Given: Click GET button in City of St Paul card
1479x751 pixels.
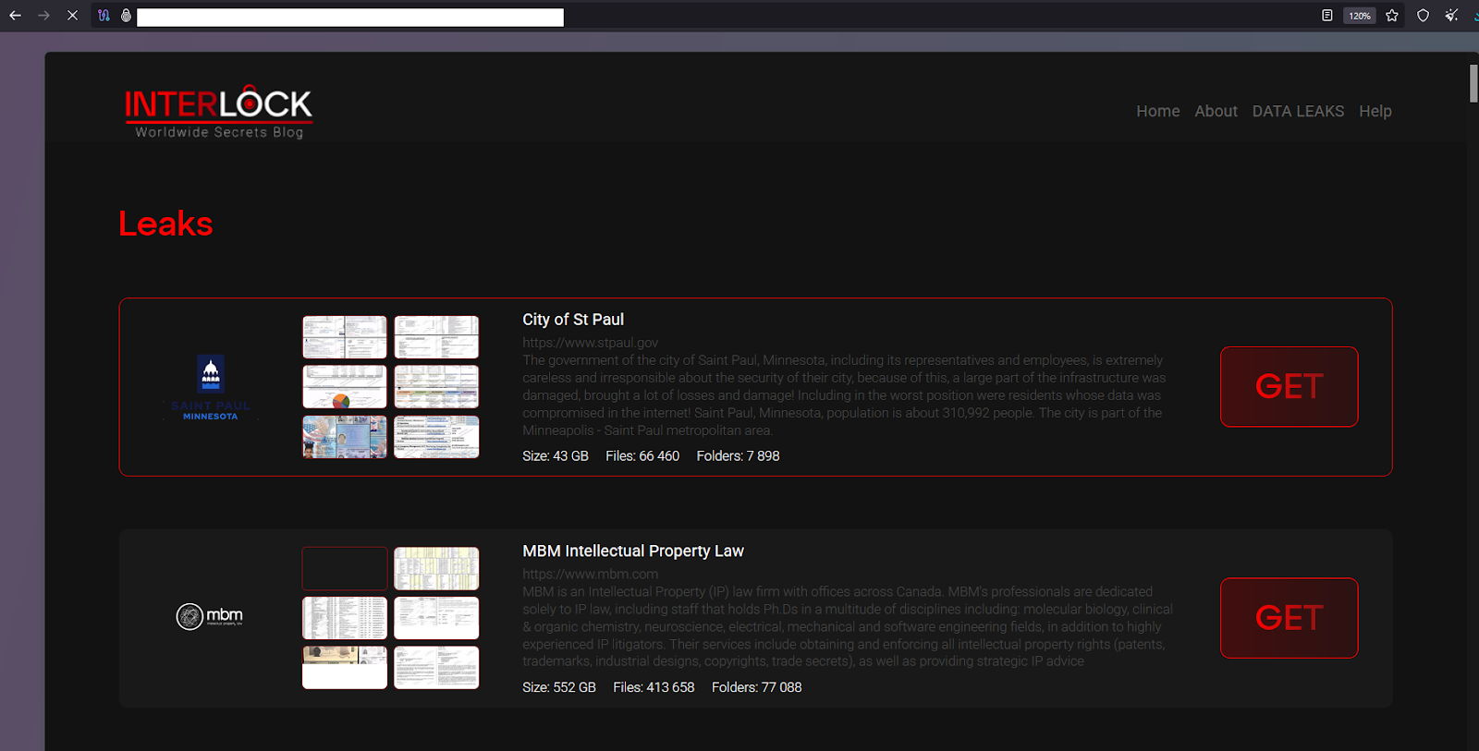Looking at the screenshot, I should pyautogui.click(x=1289, y=386).
